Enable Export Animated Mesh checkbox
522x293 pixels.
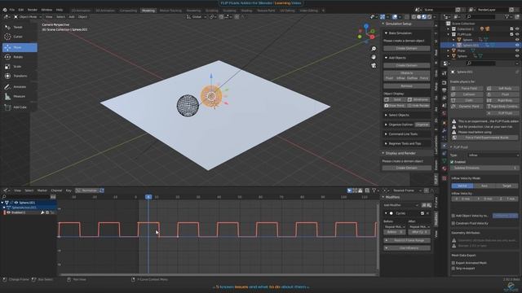point(453,263)
